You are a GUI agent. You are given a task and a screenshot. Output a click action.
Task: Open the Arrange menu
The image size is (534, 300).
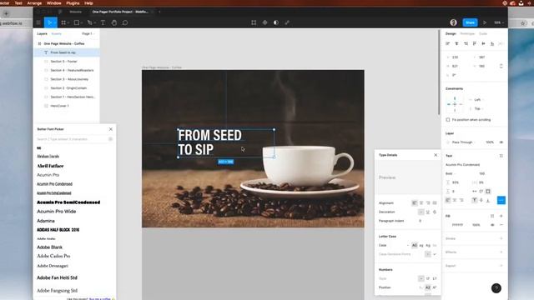(34, 3)
